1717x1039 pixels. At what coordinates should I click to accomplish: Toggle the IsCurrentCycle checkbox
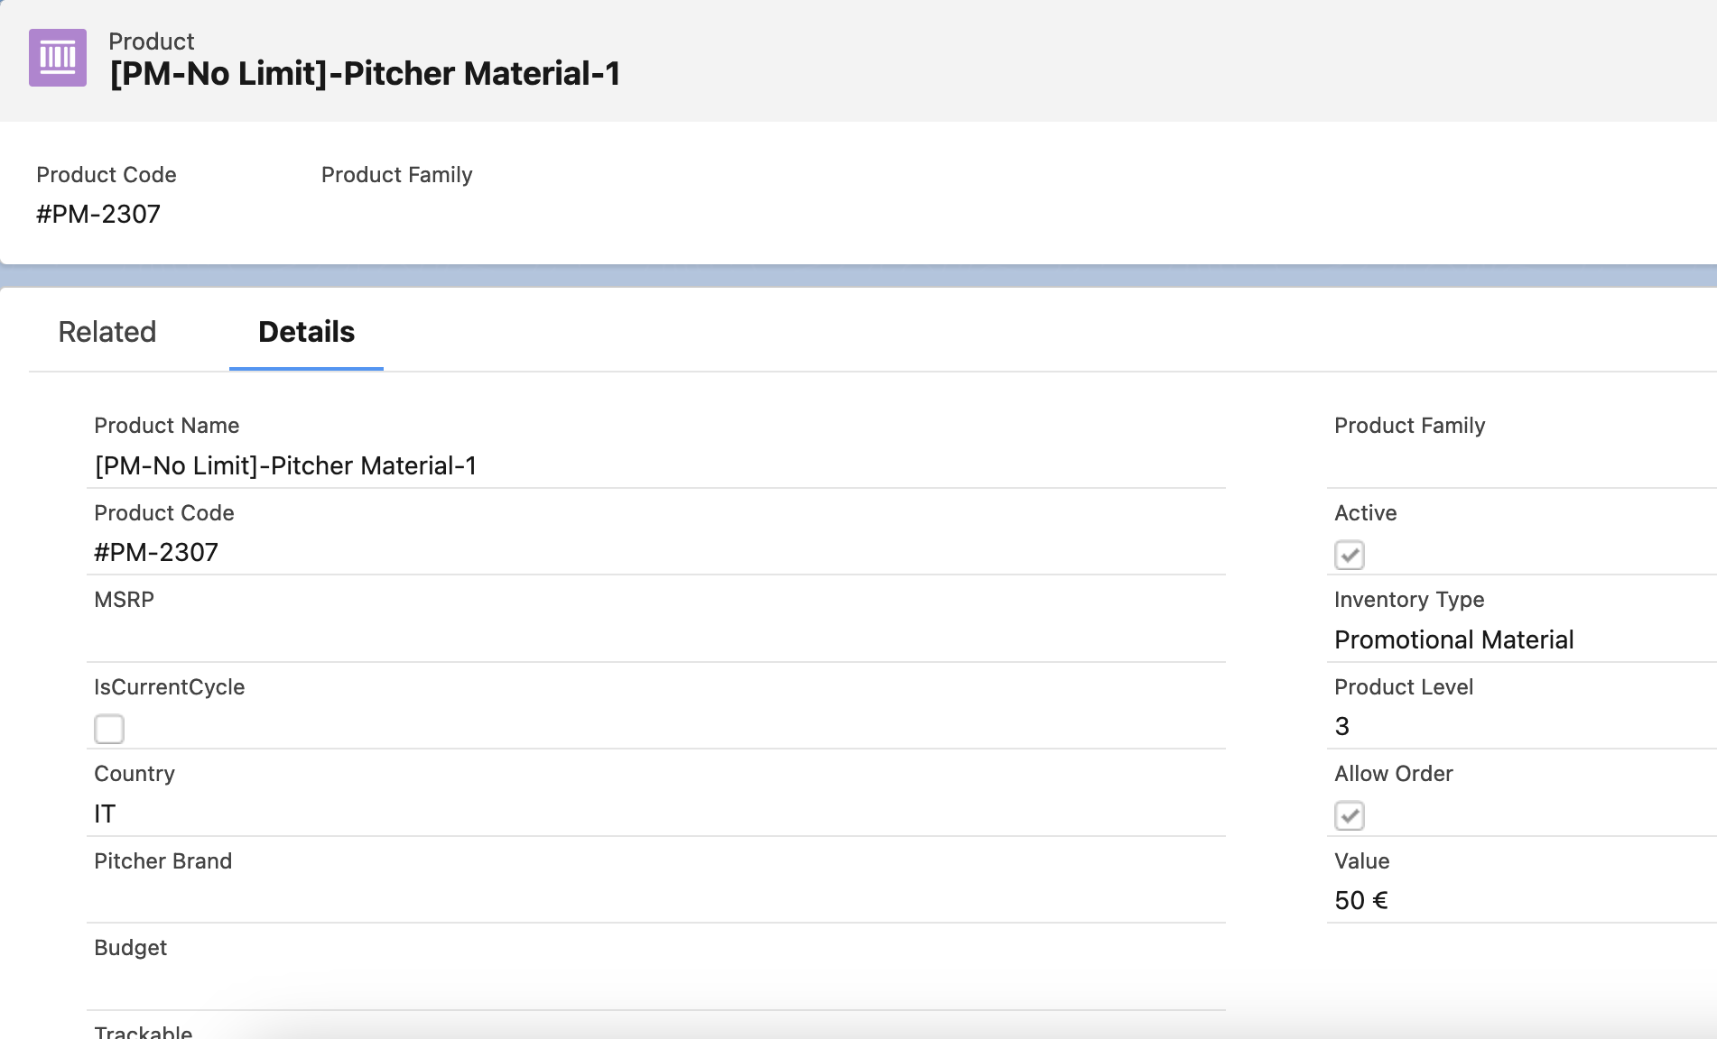[109, 729]
